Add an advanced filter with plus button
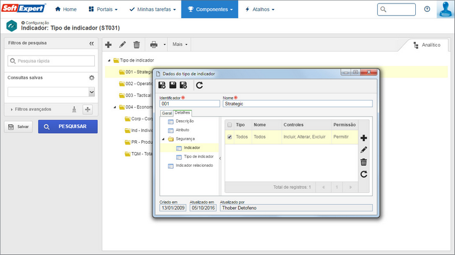The height and width of the screenshot is (255, 455). pos(88,109)
